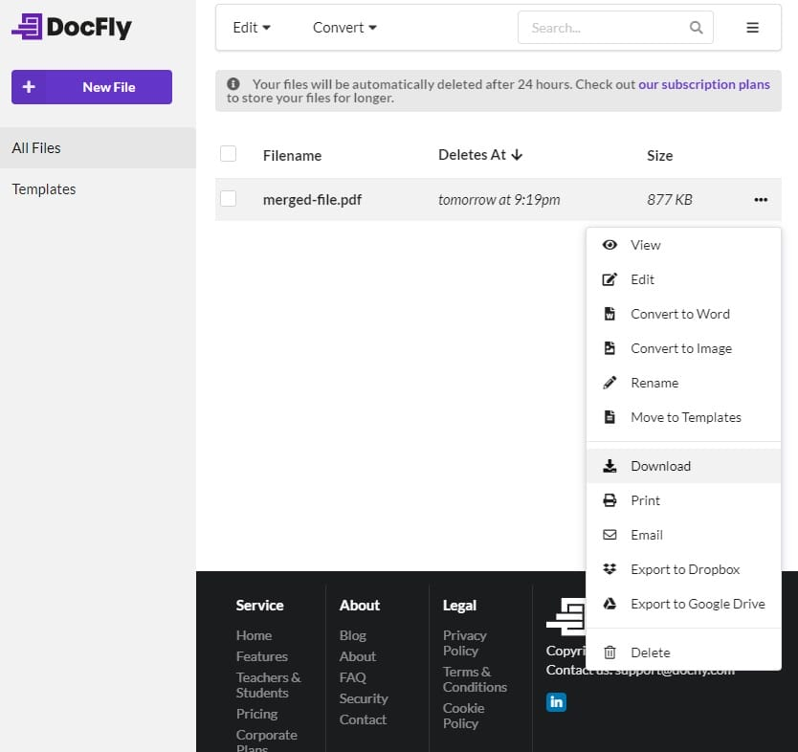
Task: Open the footer Blog link
Action: point(353,635)
